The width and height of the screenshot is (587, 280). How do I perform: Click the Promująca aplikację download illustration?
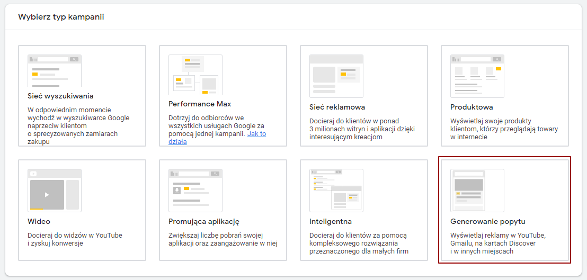[195, 190]
